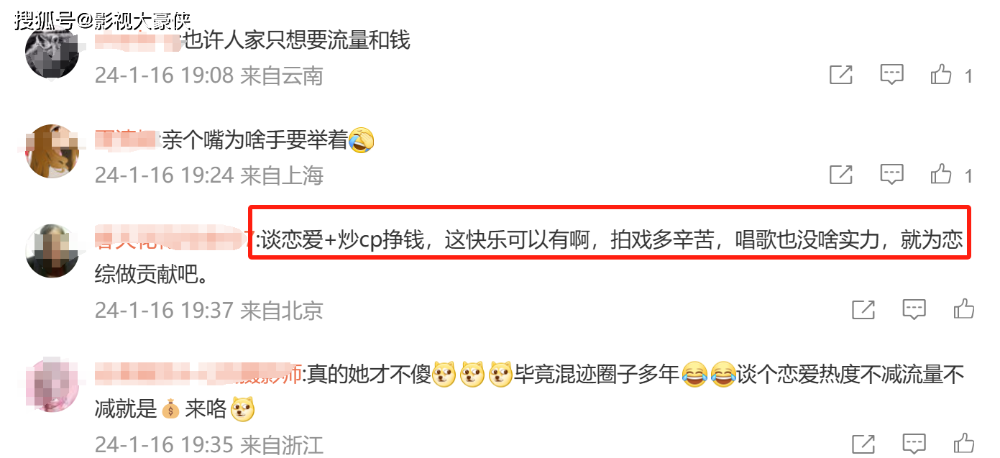Open the 北京 commenter's avatar
The width and height of the screenshot is (1000, 458).
click(52, 251)
